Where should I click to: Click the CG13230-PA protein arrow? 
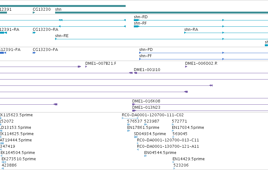click(34, 53)
